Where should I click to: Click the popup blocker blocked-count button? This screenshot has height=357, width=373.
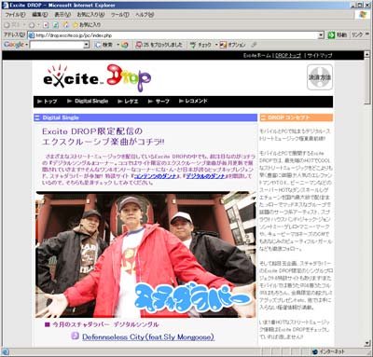tap(159, 45)
